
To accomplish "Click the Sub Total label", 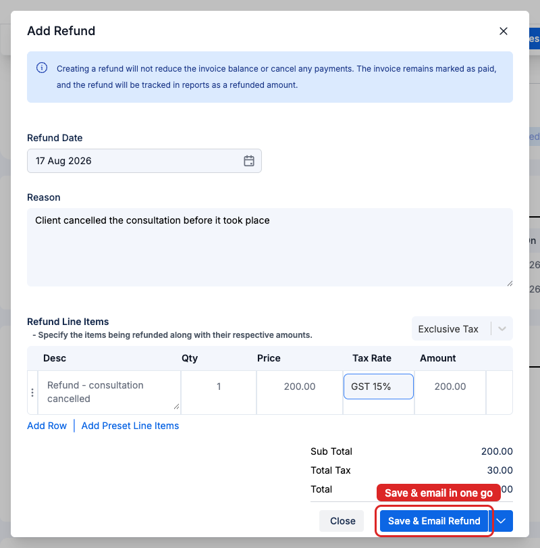I will (x=331, y=451).
